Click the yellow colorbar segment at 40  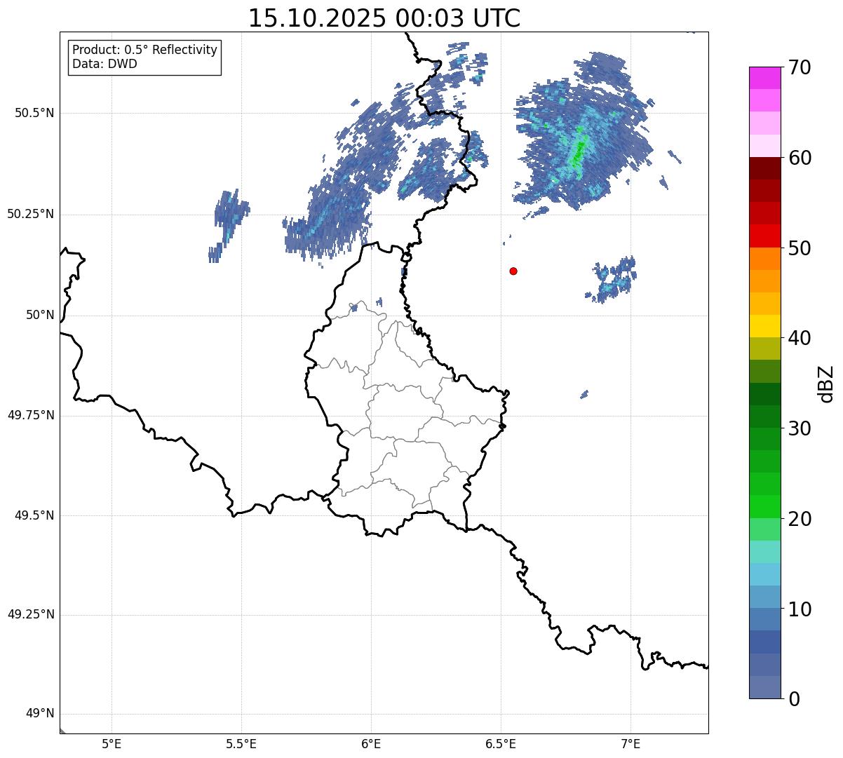[764, 326]
